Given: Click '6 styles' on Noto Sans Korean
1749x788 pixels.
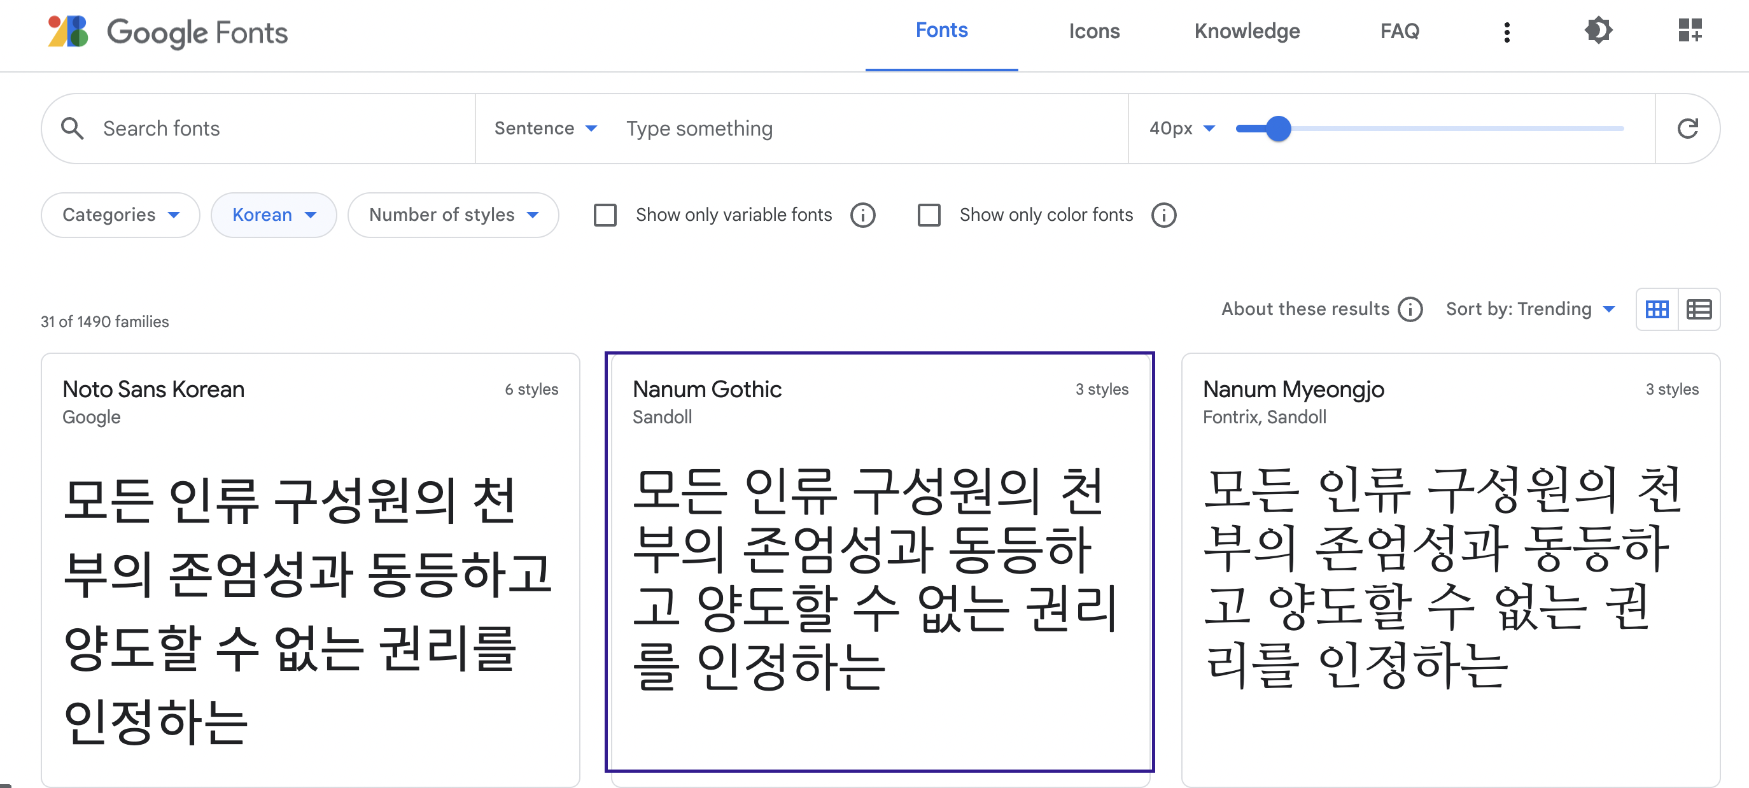Looking at the screenshot, I should pos(531,390).
